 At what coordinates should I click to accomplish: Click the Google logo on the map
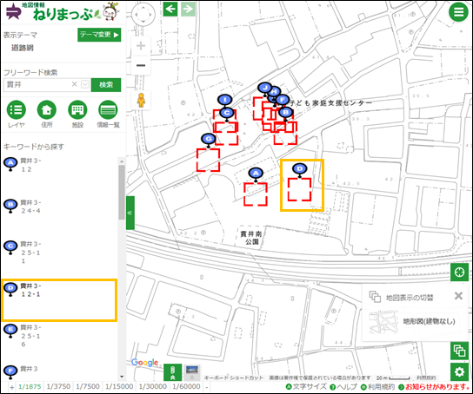coord(145,363)
